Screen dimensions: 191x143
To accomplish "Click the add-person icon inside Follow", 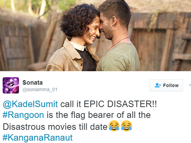I will [x=158, y=85].
